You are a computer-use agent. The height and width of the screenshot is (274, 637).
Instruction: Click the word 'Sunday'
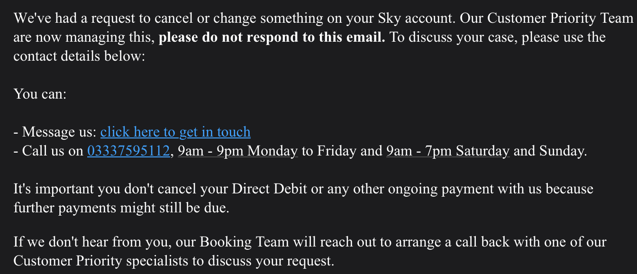click(x=563, y=151)
